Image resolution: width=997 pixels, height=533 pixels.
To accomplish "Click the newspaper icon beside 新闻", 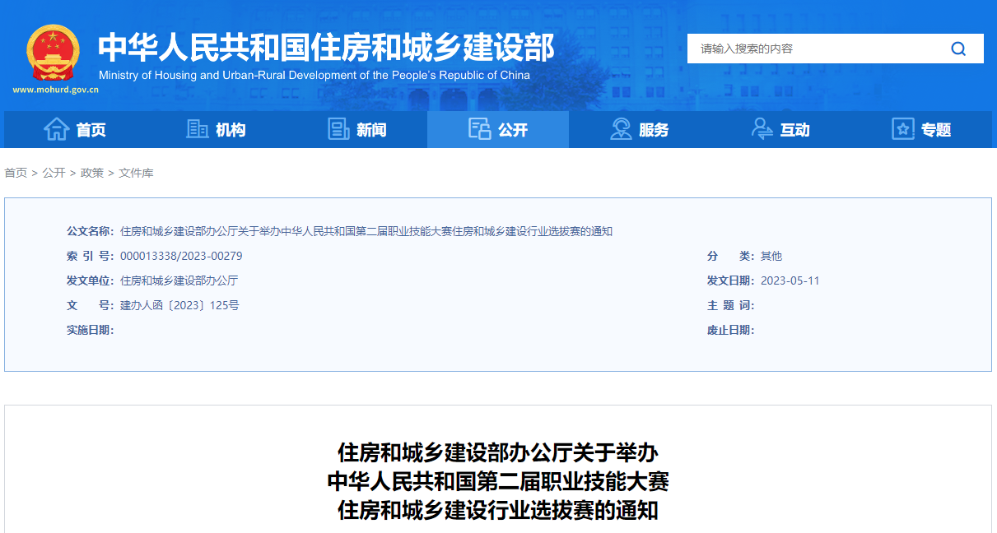I will click(338, 129).
